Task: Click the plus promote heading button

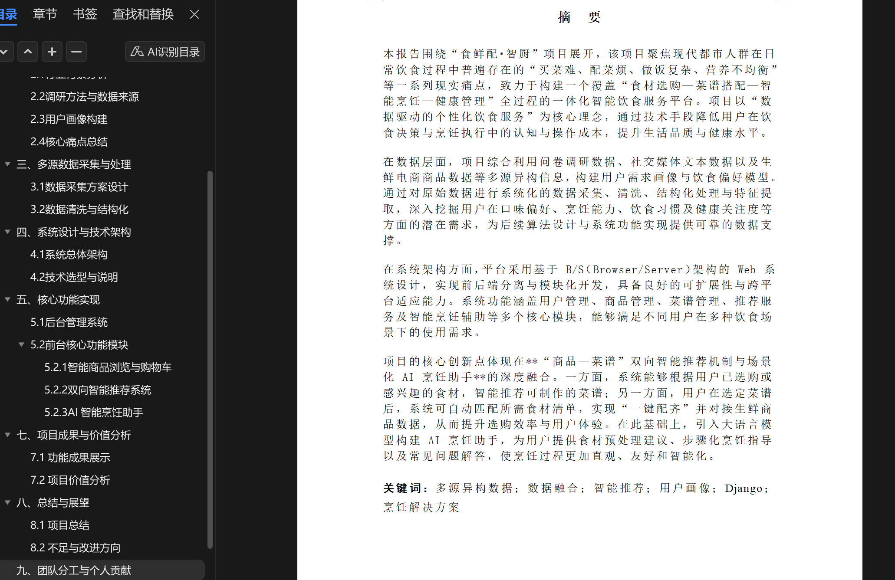Action: pos(52,52)
